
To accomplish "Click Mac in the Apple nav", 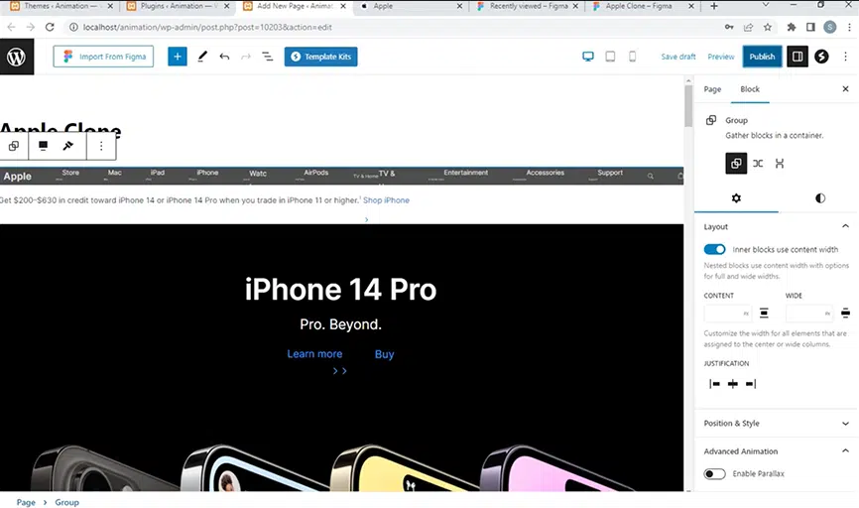I will pos(114,173).
